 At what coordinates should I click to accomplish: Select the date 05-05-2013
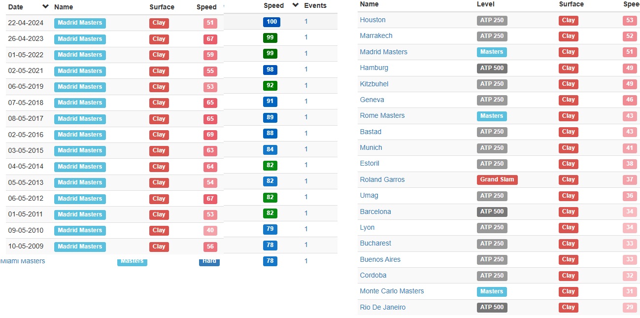26,182
